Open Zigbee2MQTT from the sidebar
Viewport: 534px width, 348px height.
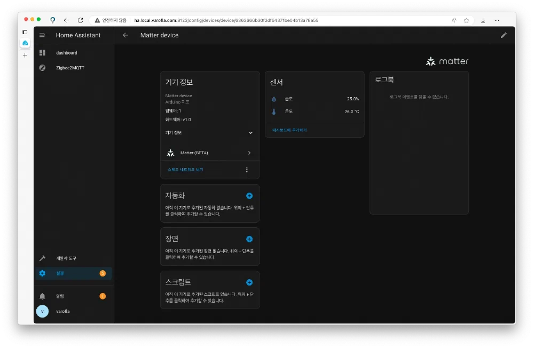69,68
